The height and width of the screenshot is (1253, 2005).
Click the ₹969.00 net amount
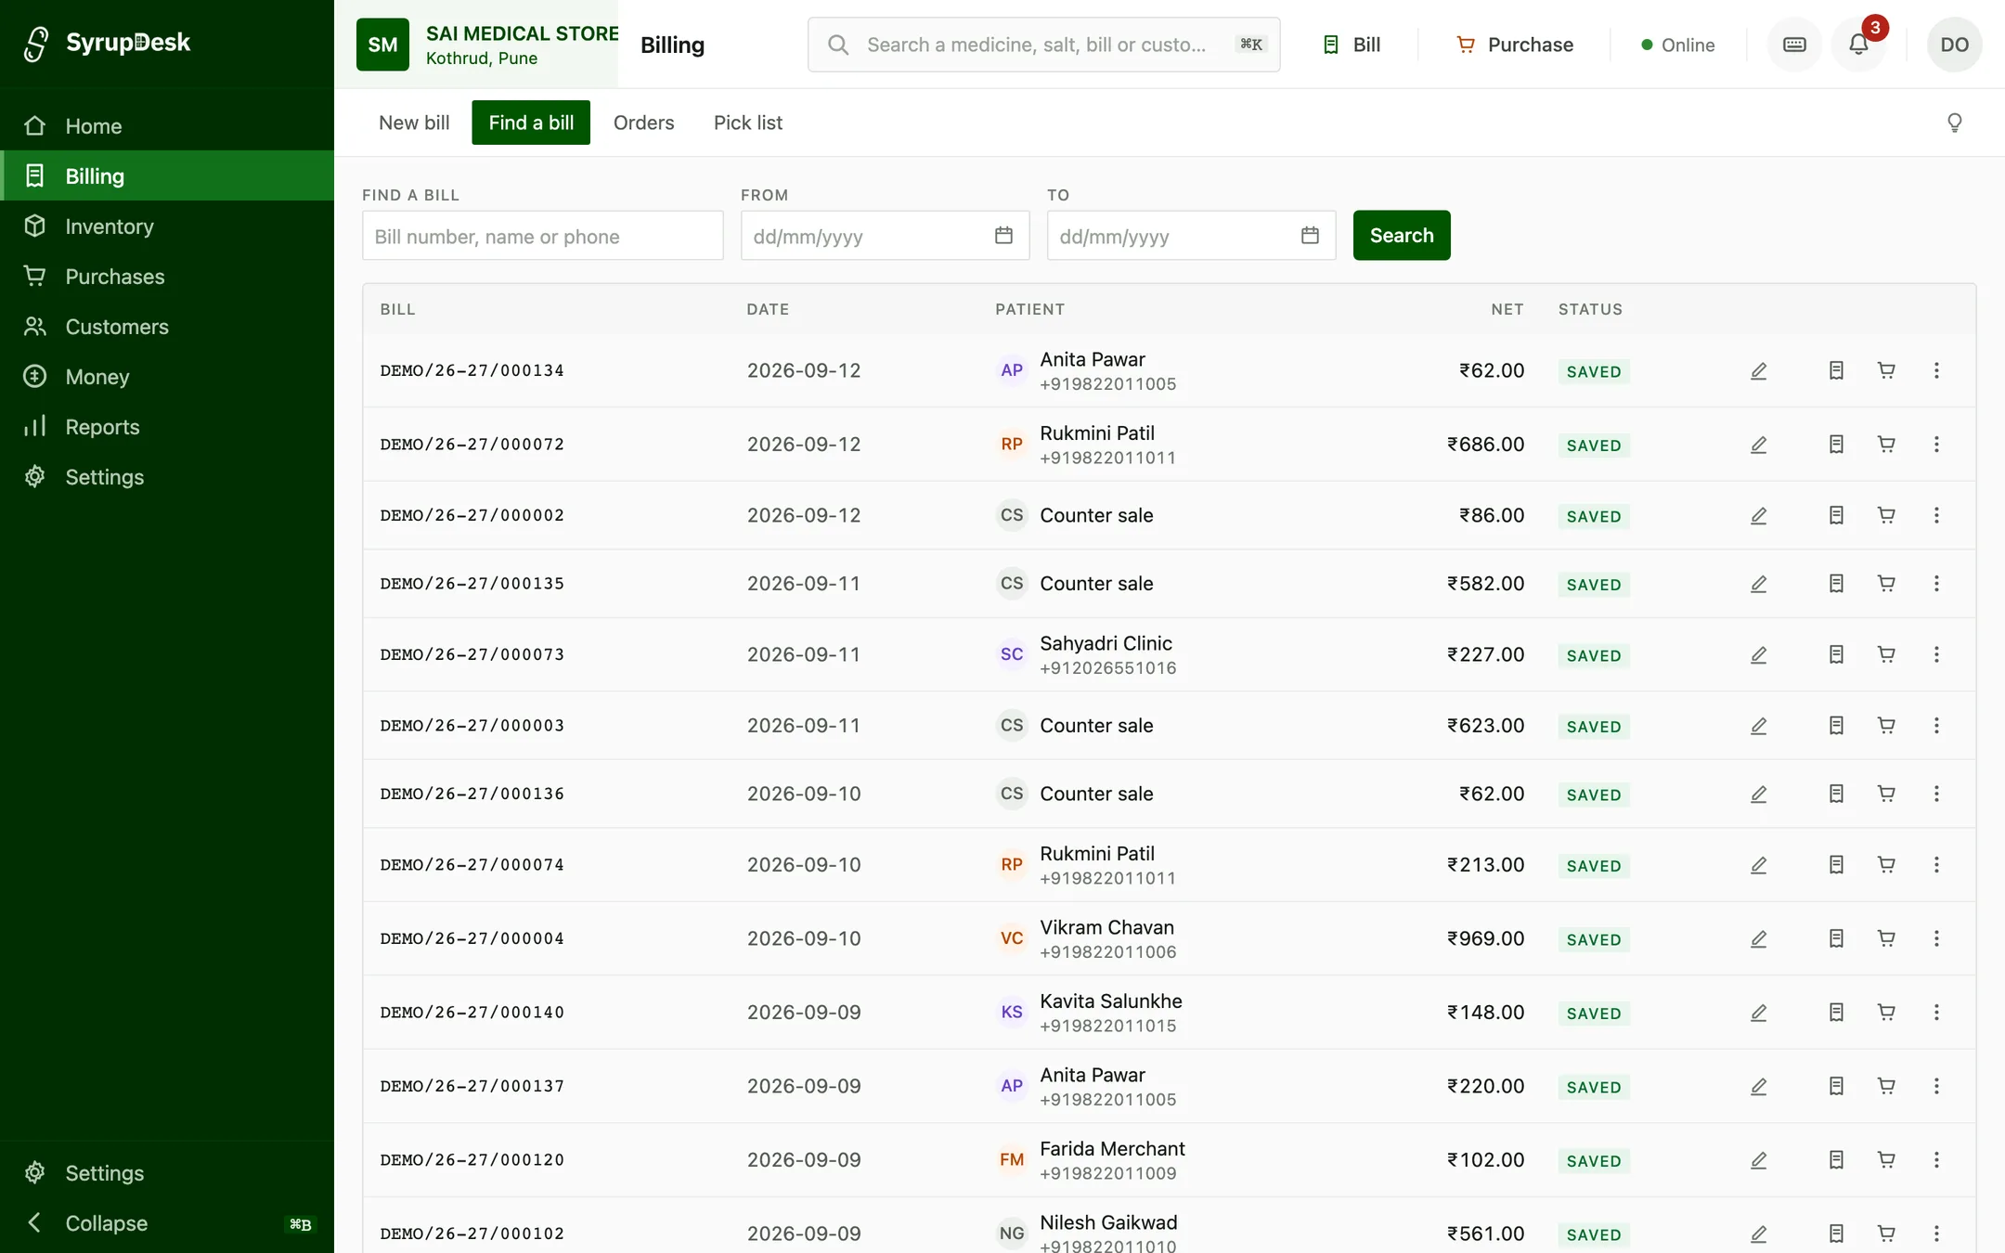[1485, 939]
